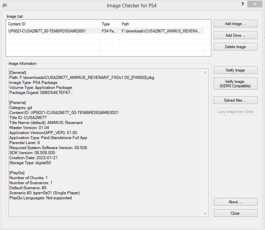The width and height of the screenshot is (265, 230).
Task: Click the 'Master Version: 01.04' line
Action: pos(29,128)
